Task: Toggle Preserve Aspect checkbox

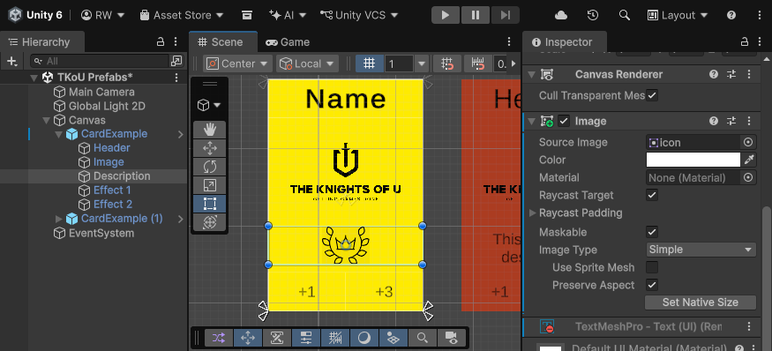Action: [652, 285]
